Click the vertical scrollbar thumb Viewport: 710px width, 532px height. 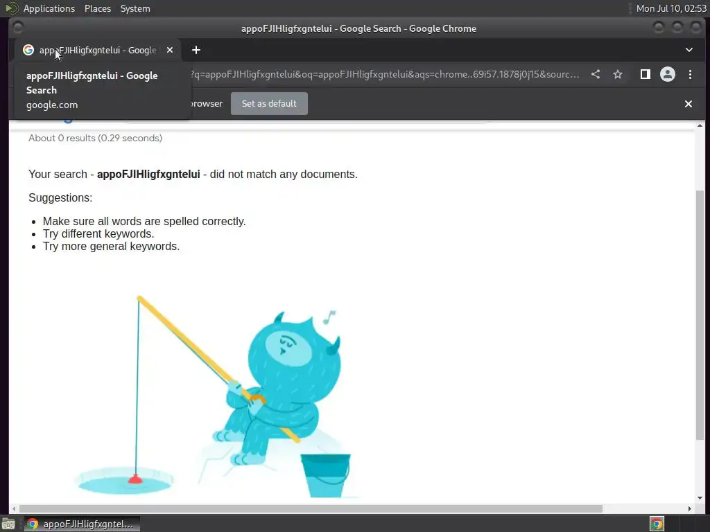coord(700,314)
